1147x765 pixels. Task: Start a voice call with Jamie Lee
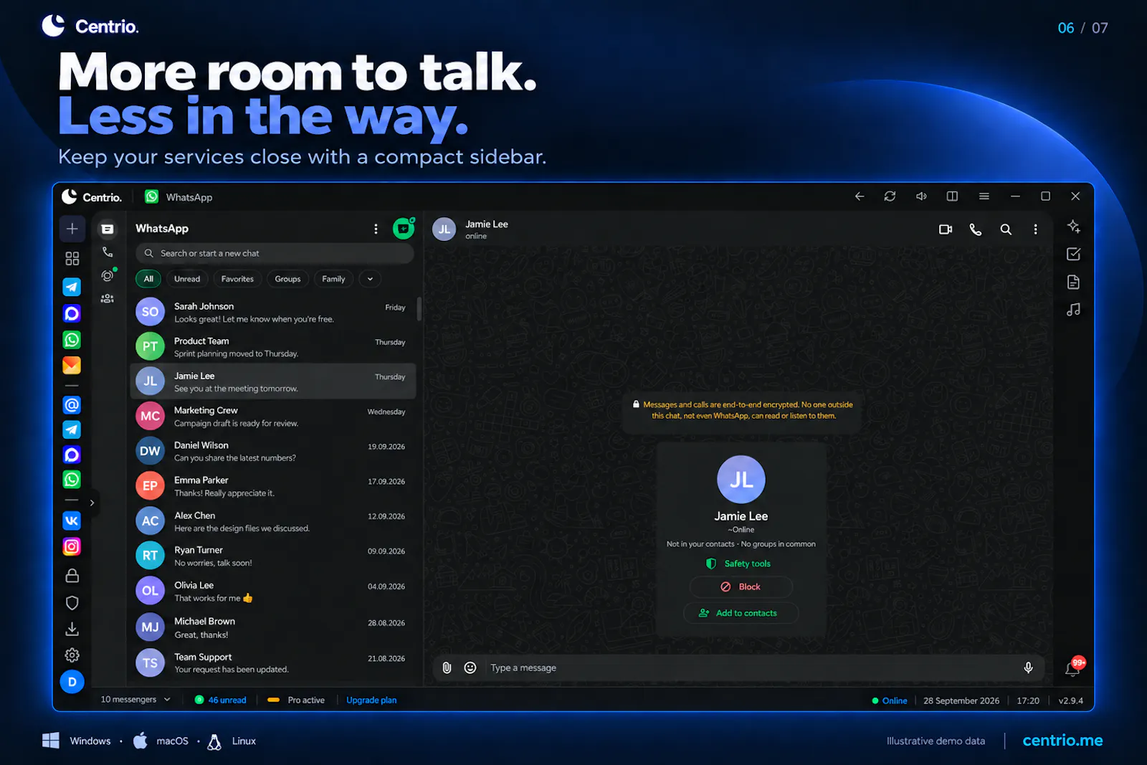976,229
